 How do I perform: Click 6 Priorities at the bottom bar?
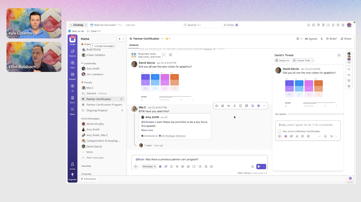pos(88,179)
